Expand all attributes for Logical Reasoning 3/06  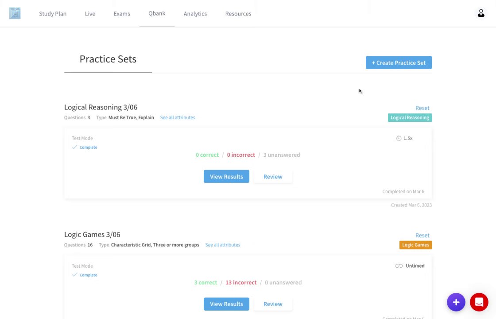tap(178, 117)
